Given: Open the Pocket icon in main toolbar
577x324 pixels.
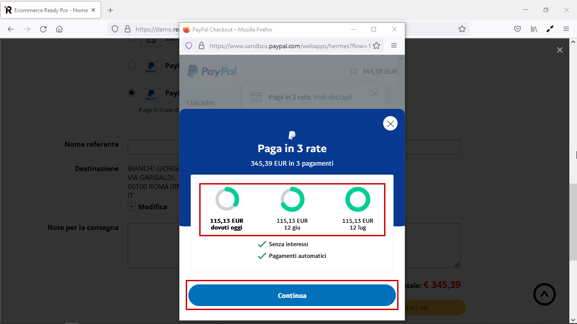Looking at the screenshot, I should pos(517,29).
